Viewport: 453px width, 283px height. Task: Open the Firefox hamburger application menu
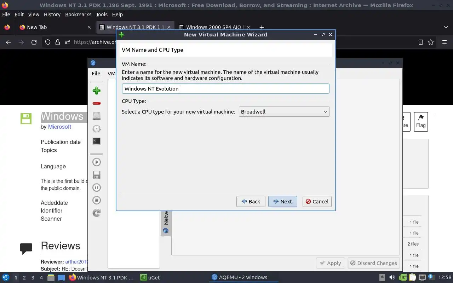[x=445, y=42]
